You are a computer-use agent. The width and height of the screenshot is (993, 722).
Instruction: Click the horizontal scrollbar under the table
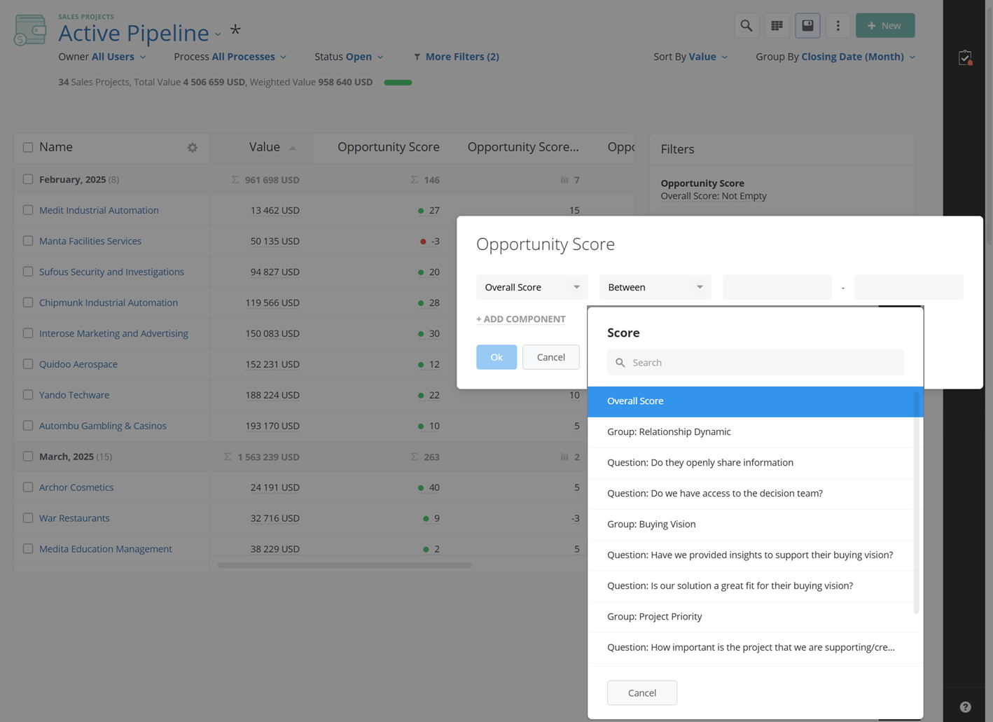coord(345,565)
